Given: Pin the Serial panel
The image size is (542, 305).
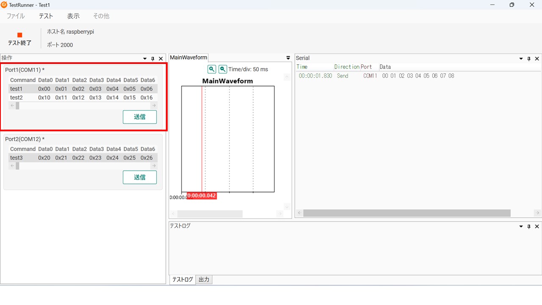Looking at the screenshot, I should (529, 59).
